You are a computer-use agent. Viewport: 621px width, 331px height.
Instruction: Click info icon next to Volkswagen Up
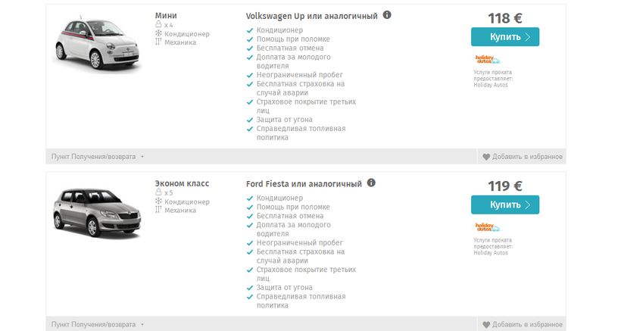coord(387,15)
